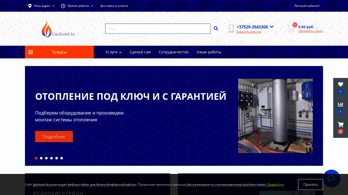Click the Оформить заказ link
This screenshot has height=195, width=348.
click(x=311, y=31)
